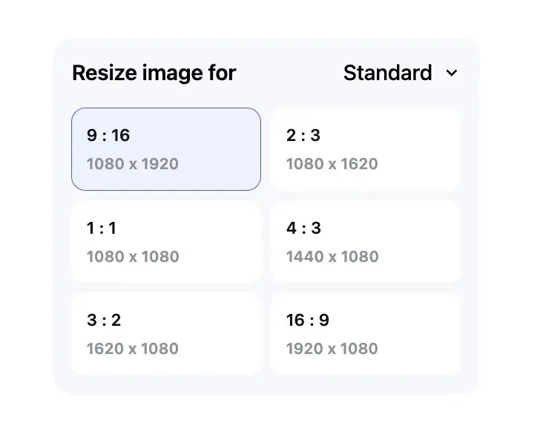Screen dimensions: 543x426
Task: Select the 16 : 9 widescreen option
Action: [x=365, y=333]
